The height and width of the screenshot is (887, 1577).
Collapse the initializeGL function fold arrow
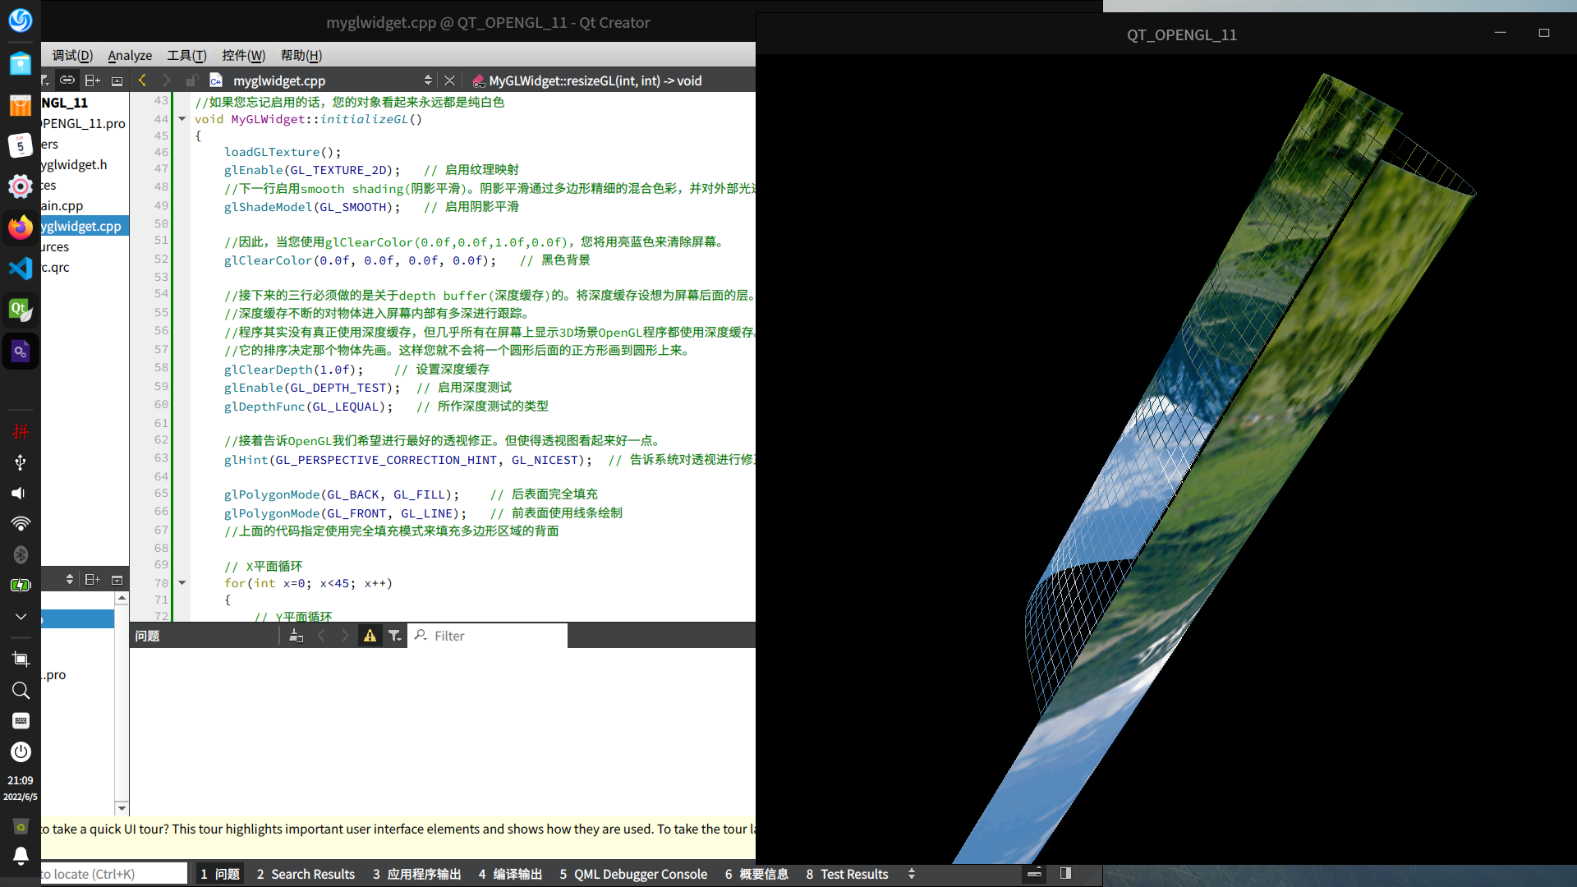tap(182, 119)
